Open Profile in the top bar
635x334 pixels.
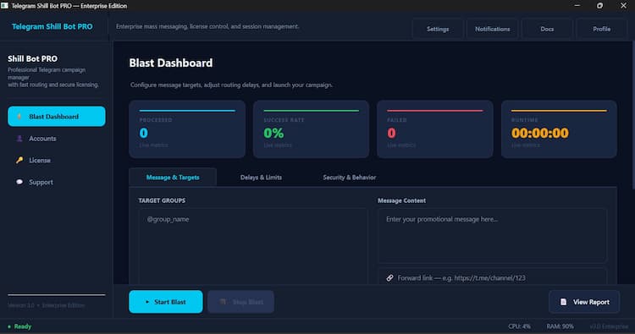[x=602, y=29]
